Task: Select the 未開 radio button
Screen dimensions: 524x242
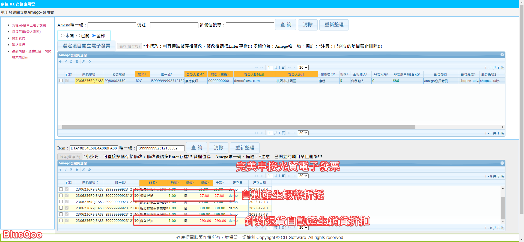Action: coord(63,36)
